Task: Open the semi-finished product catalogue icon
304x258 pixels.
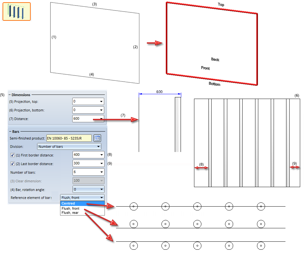Action: 97,138
